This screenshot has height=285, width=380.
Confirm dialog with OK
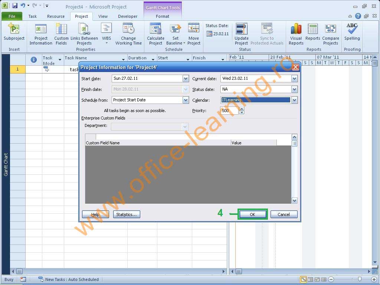tap(252, 214)
